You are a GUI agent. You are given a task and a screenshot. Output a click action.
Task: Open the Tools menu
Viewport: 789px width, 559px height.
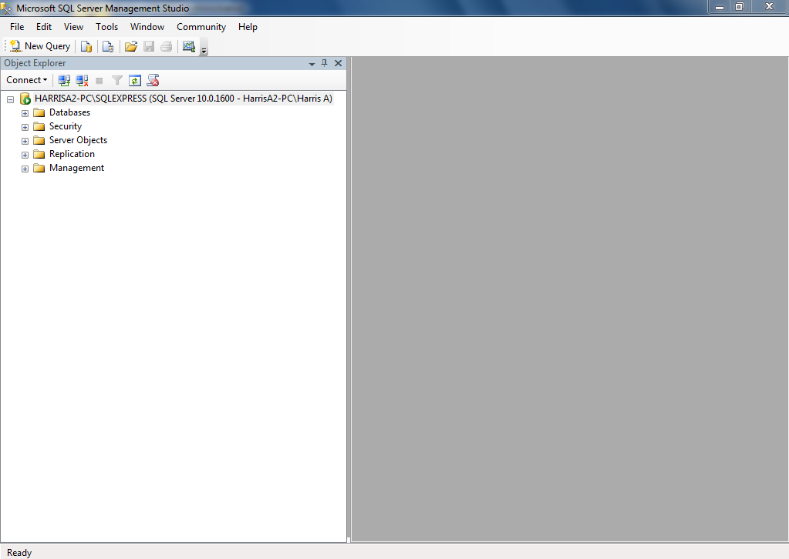(106, 26)
